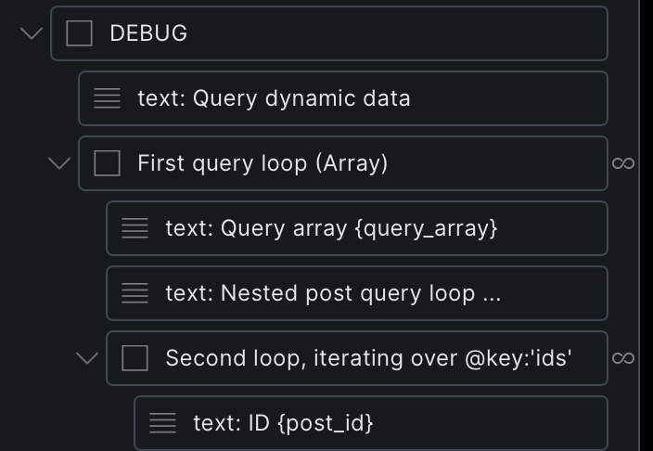The height and width of the screenshot is (451, 653).
Task: Click text icon beside ID {post_id}
Action: tap(163, 423)
